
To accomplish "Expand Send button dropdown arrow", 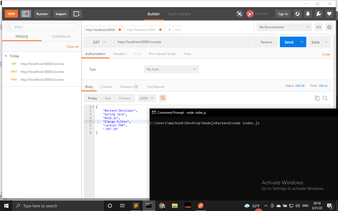I will click(302, 42).
